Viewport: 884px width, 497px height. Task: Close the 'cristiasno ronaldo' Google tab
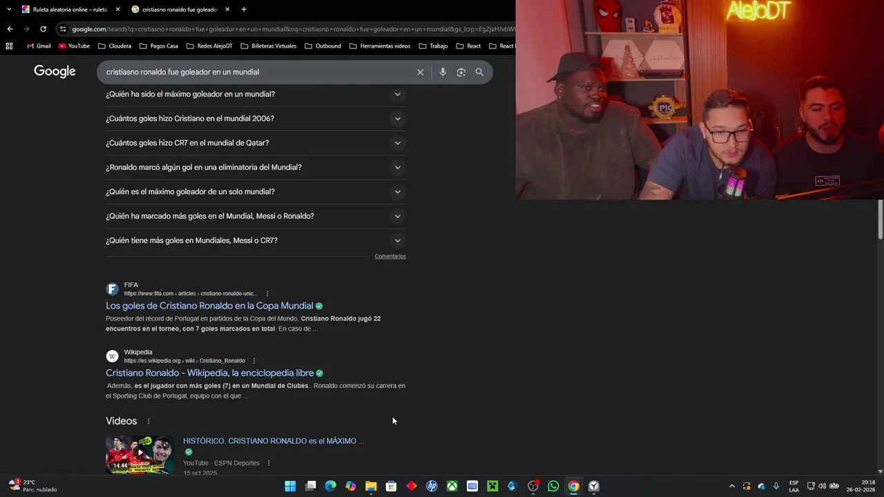point(227,10)
